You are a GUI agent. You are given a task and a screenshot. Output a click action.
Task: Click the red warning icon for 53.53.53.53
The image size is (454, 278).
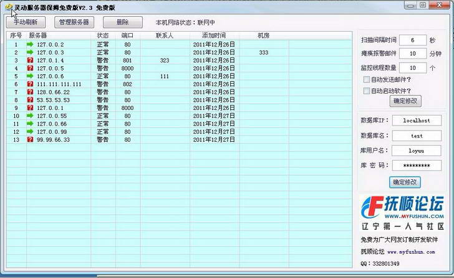30,100
